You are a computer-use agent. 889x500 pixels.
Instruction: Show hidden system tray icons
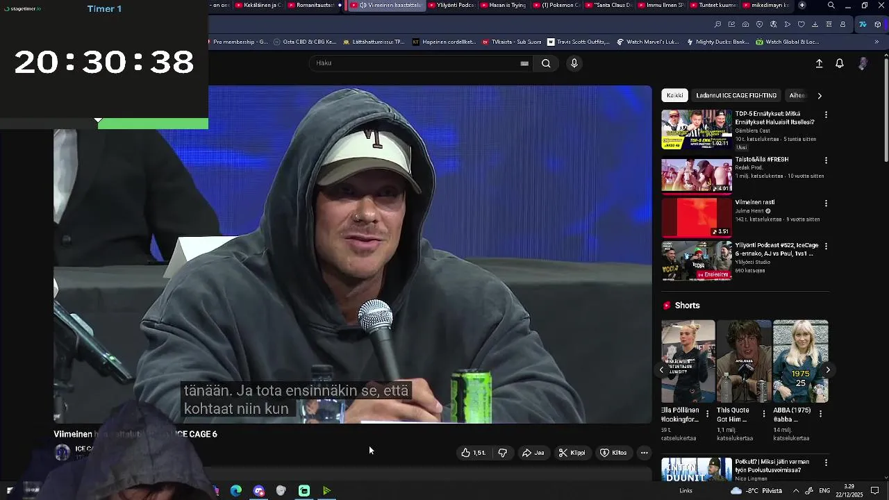[x=796, y=491]
